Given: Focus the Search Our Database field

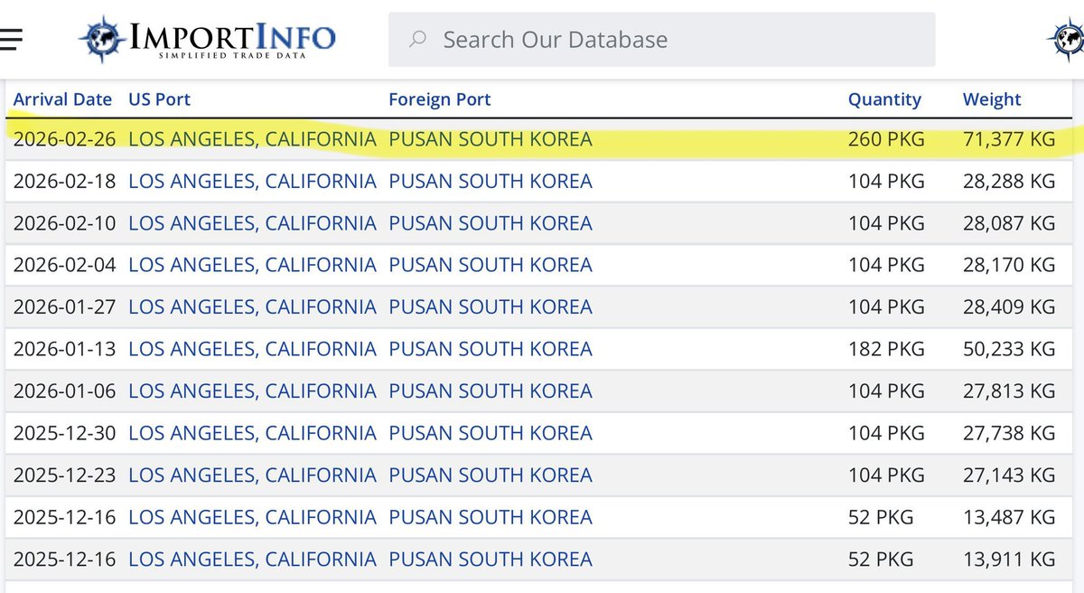Looking at the screenshot, I should [x=661, y=40].
